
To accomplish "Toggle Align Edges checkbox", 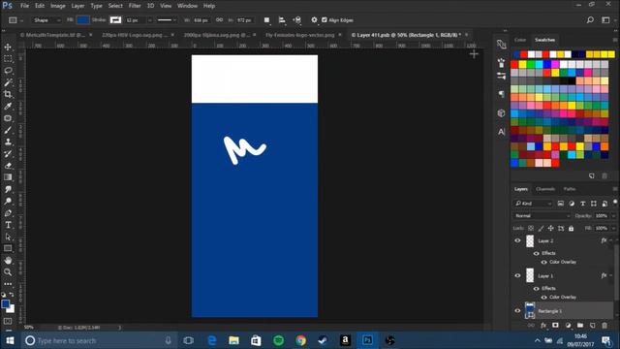I will tap(325, 19).
